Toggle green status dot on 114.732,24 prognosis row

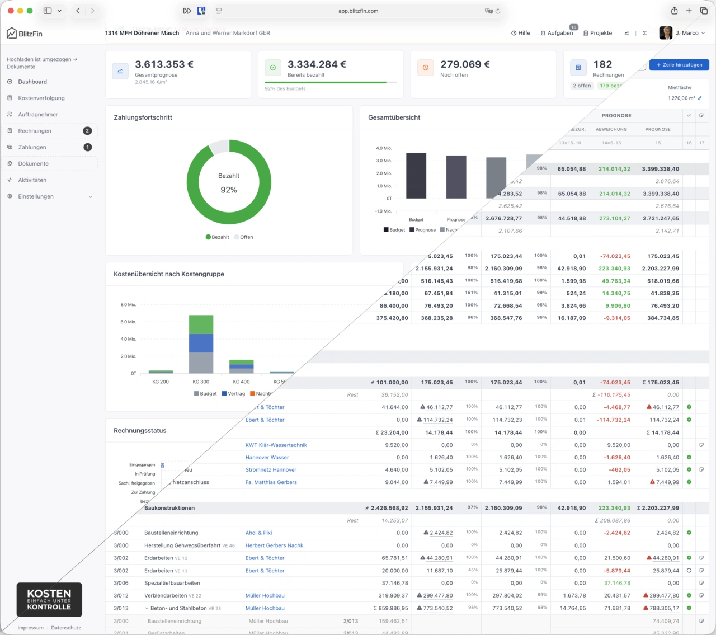click(689, 420)
